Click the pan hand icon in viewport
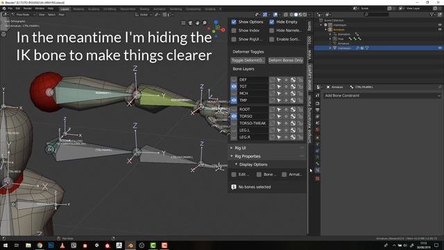 coord(197,23)
